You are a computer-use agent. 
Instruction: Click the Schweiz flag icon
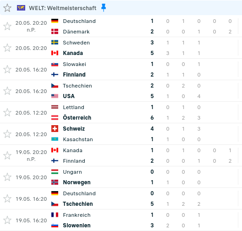(55, 129)
